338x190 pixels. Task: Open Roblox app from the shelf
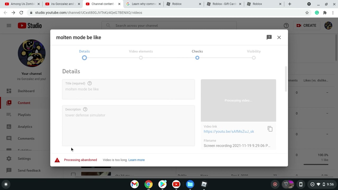point(204,184)
